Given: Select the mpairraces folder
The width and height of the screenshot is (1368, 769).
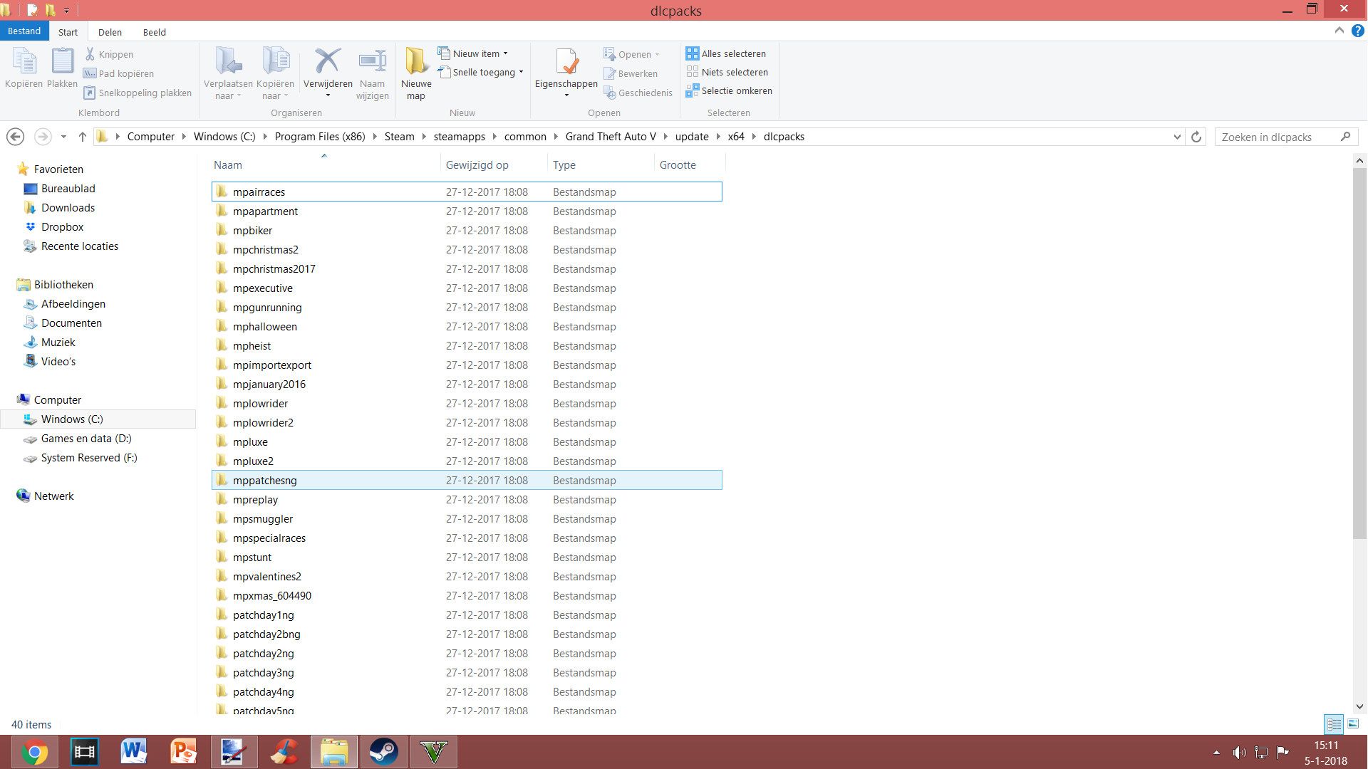Looking at the screenshot, I should [x=467, y=192].
